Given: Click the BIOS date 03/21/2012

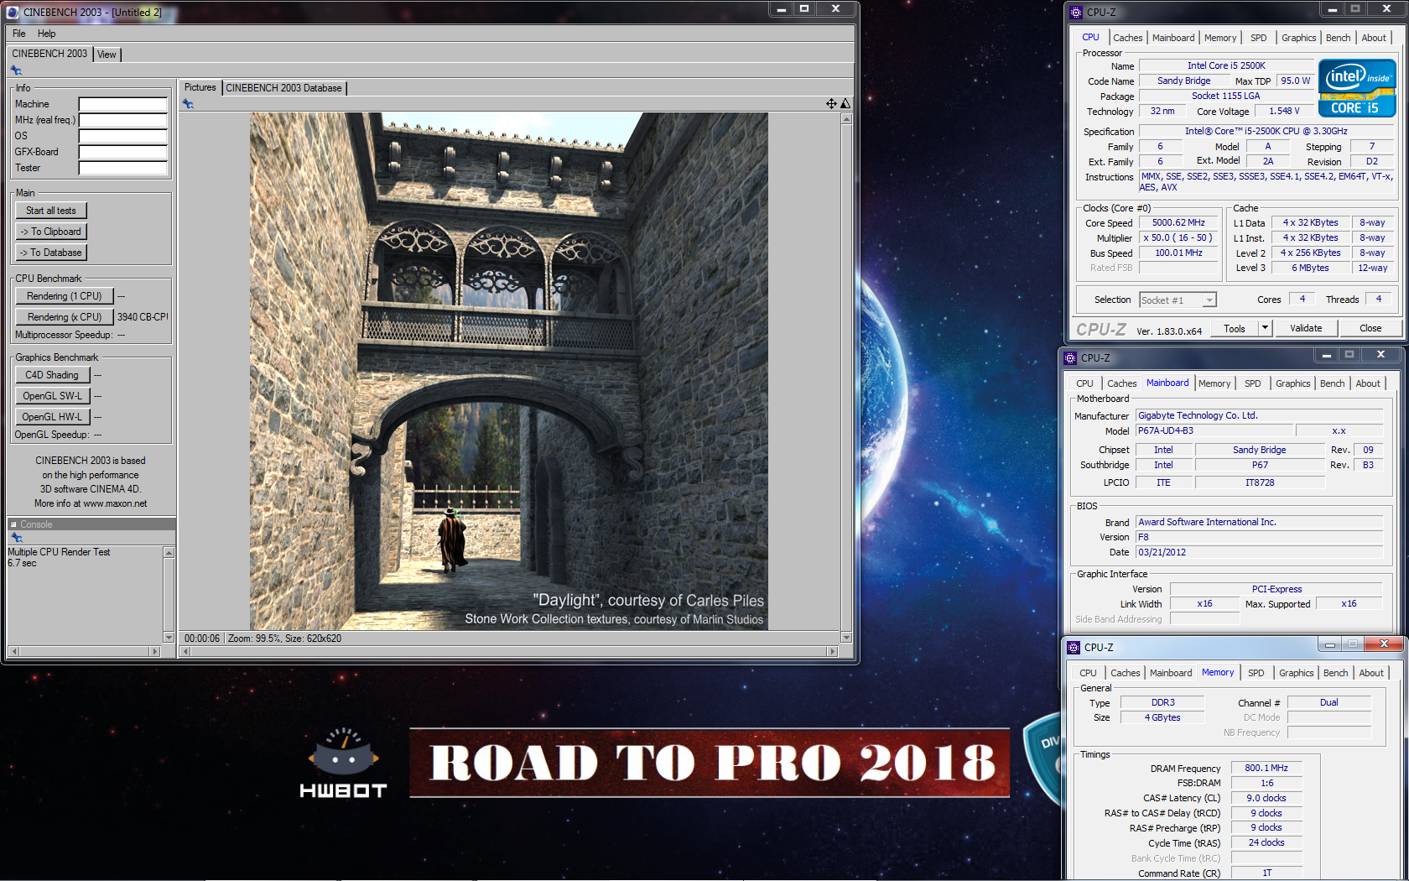Looking at the screenshot, I should tap(1259, 552).
